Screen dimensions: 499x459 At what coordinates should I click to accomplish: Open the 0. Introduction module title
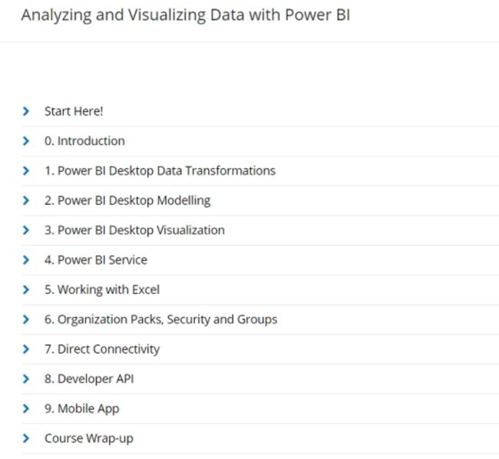click(84, 141)
